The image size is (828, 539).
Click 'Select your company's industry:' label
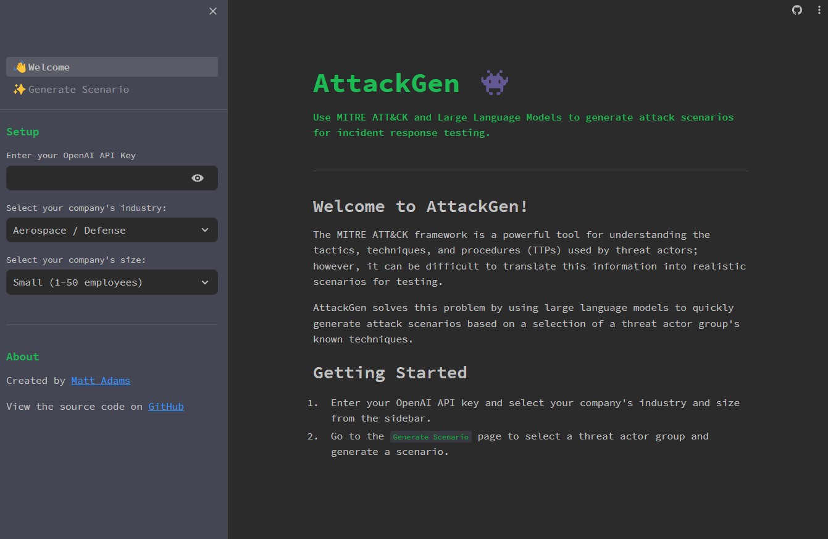coord(86,208)
